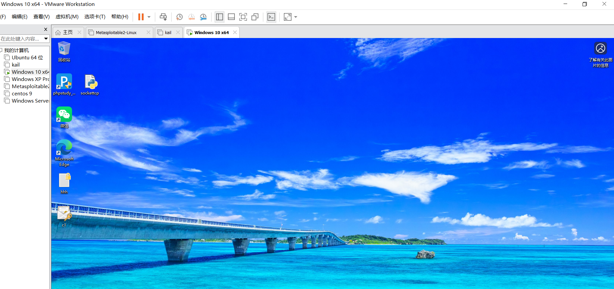Expand the library search box dropdown

[46, 39]
